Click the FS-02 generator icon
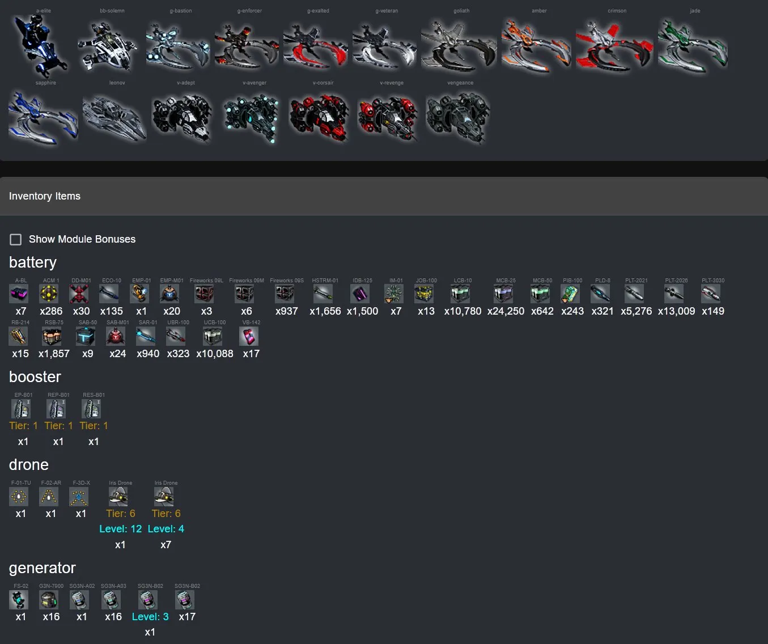This screenshot has width=768, height=644. click(19, 600)
